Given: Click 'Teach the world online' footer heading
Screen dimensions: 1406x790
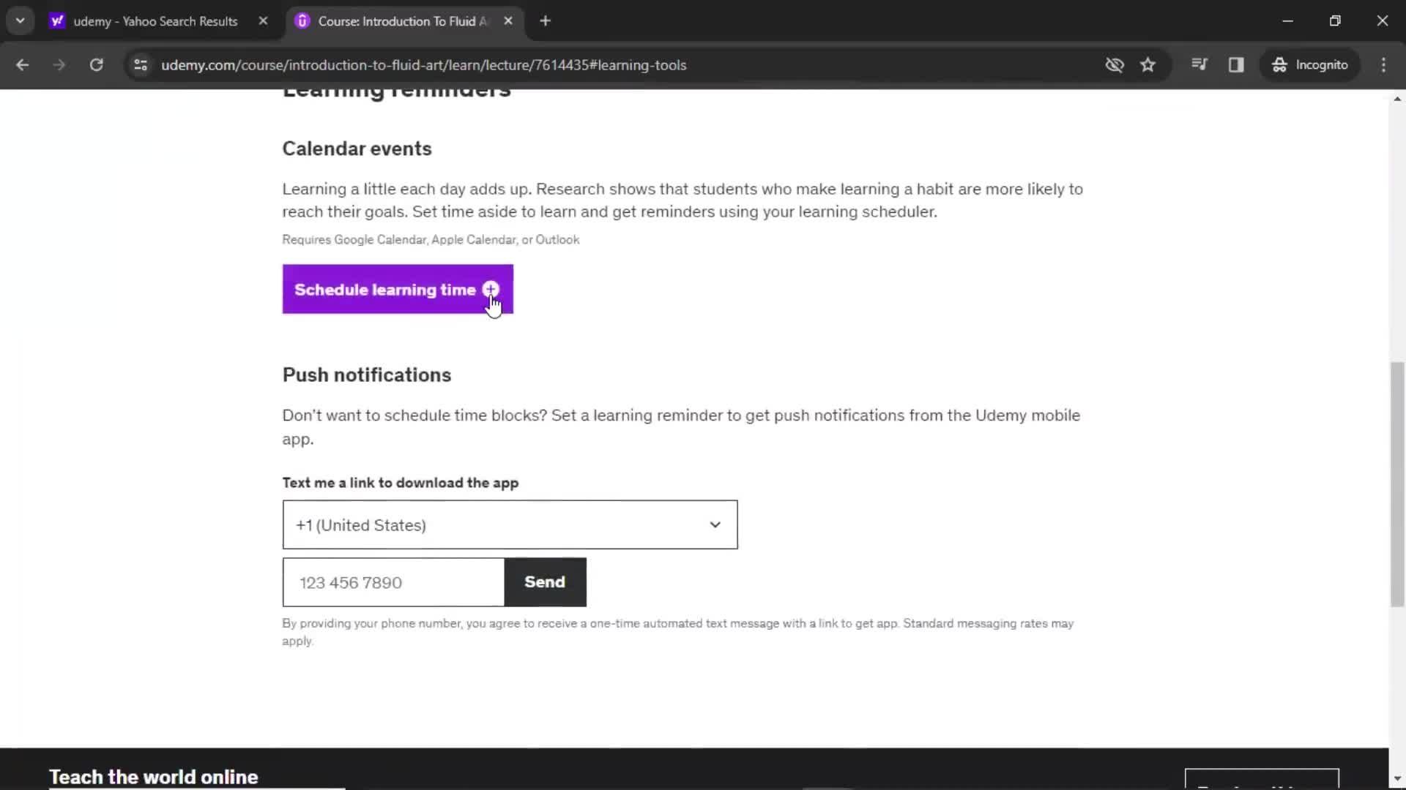Looking at the screenshot, I should [x=153, y=777].
